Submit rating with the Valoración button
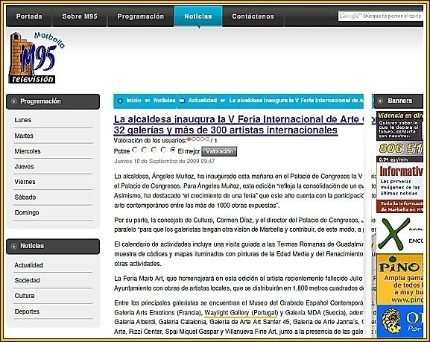The height and width of the screenshot is (342, 430). coord(219,151)
